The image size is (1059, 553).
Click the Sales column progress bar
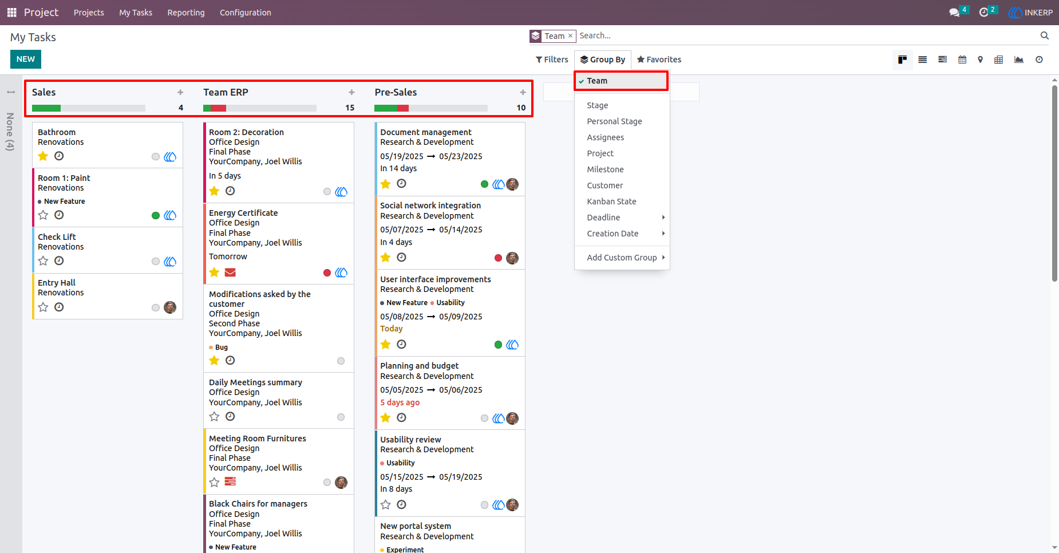[88, 108]
